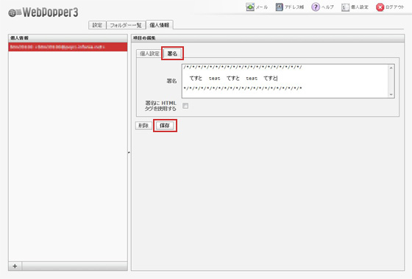Viewport: 412px width, 279px height.
Task: Click the signature box scroll-up arrow
Action: 391,68
